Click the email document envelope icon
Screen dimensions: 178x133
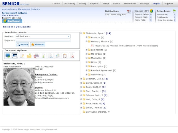point(29,56)
